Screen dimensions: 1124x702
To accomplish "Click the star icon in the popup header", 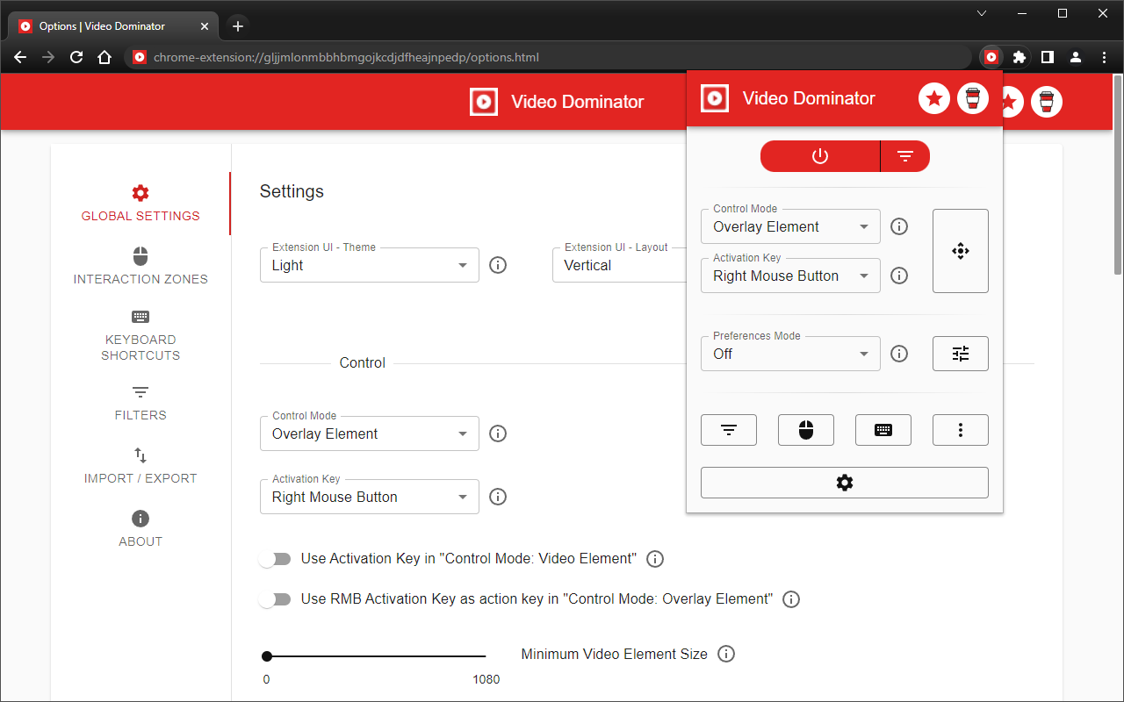I will coord(934,98).
